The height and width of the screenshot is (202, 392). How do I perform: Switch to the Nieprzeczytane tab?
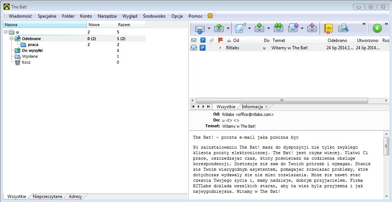click(47, 196)
